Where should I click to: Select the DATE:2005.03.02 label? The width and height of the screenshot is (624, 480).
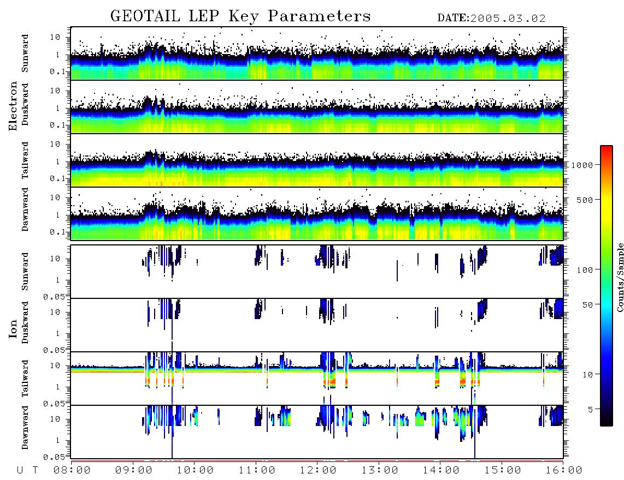(491, 19)
